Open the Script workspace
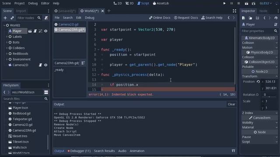This screenshot has height=157, width=280. 143,3
